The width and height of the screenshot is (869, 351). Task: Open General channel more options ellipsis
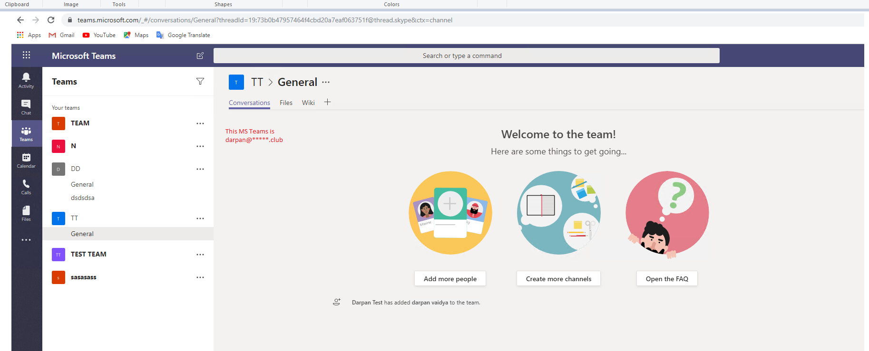326,82
